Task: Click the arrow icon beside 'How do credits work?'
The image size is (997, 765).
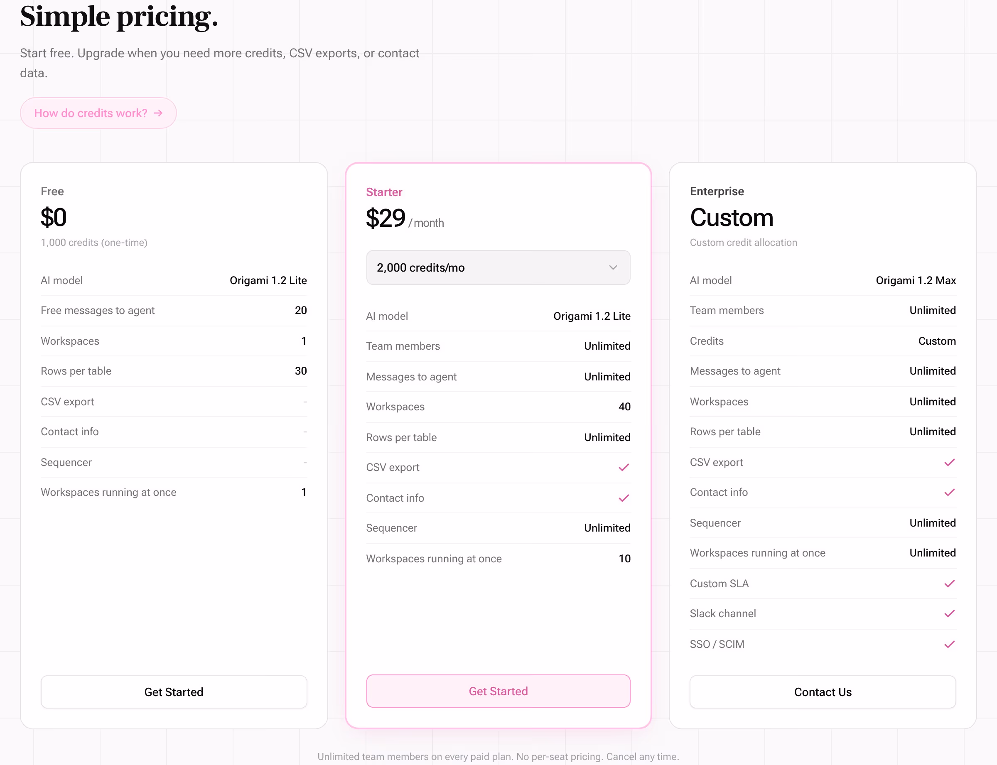Action: [158, 113]
